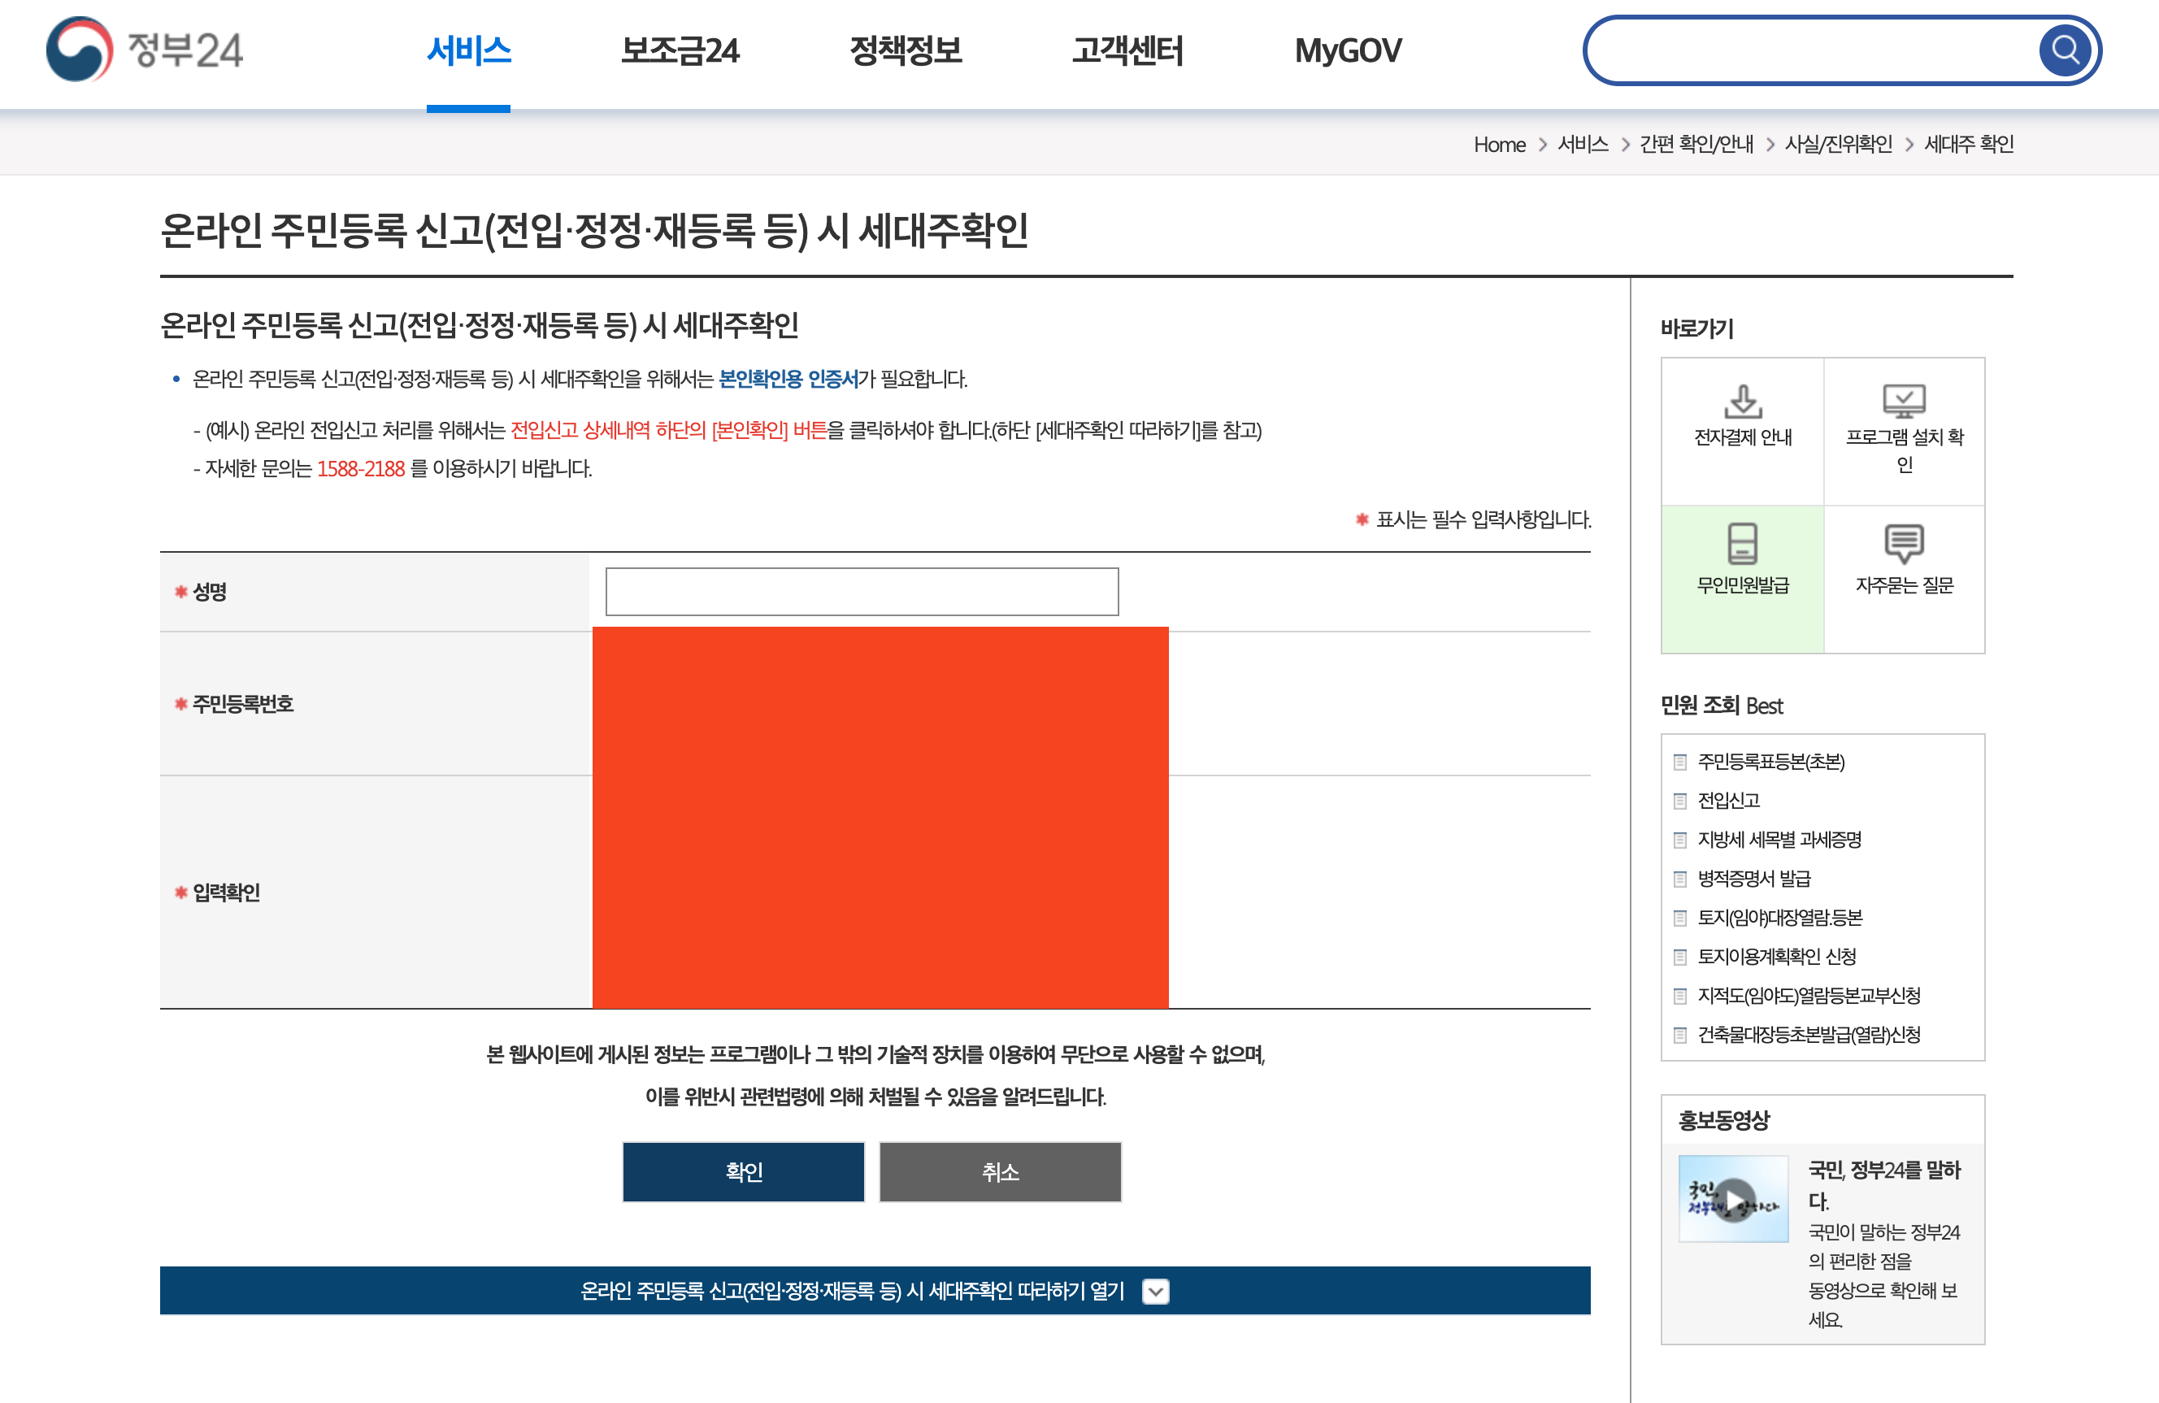Play the 홍보동영상 video thumbnail
The height and width of the screenshot is (1403, 2159).
pos(1732,1199)
